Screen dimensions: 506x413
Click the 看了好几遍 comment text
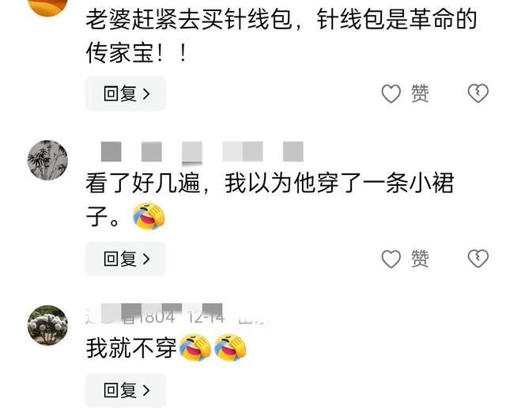click(x=270, y=200)
